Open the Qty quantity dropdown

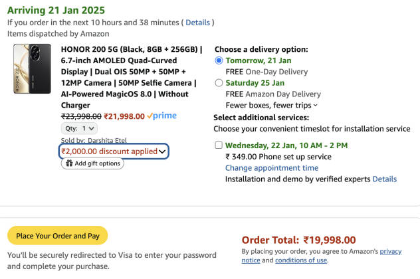pyautogui.click(x=80, y=128)
